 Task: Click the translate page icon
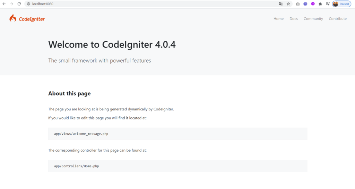point(281,4)
